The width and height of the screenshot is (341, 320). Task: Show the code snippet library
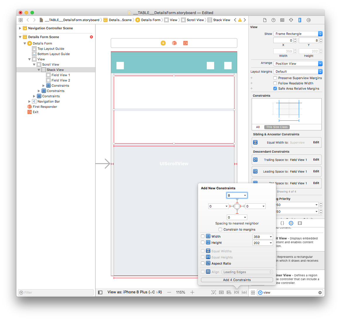coord(282,223)
